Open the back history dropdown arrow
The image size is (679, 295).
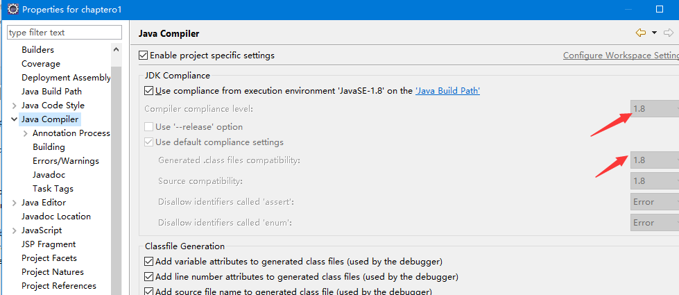pos(654,33)
